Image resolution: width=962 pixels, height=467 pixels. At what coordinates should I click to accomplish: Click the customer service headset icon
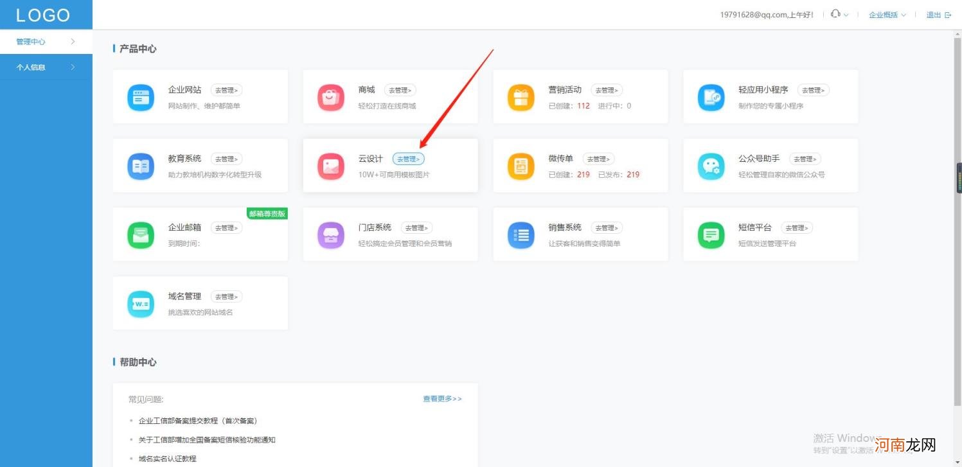click(x=835, y=14)
